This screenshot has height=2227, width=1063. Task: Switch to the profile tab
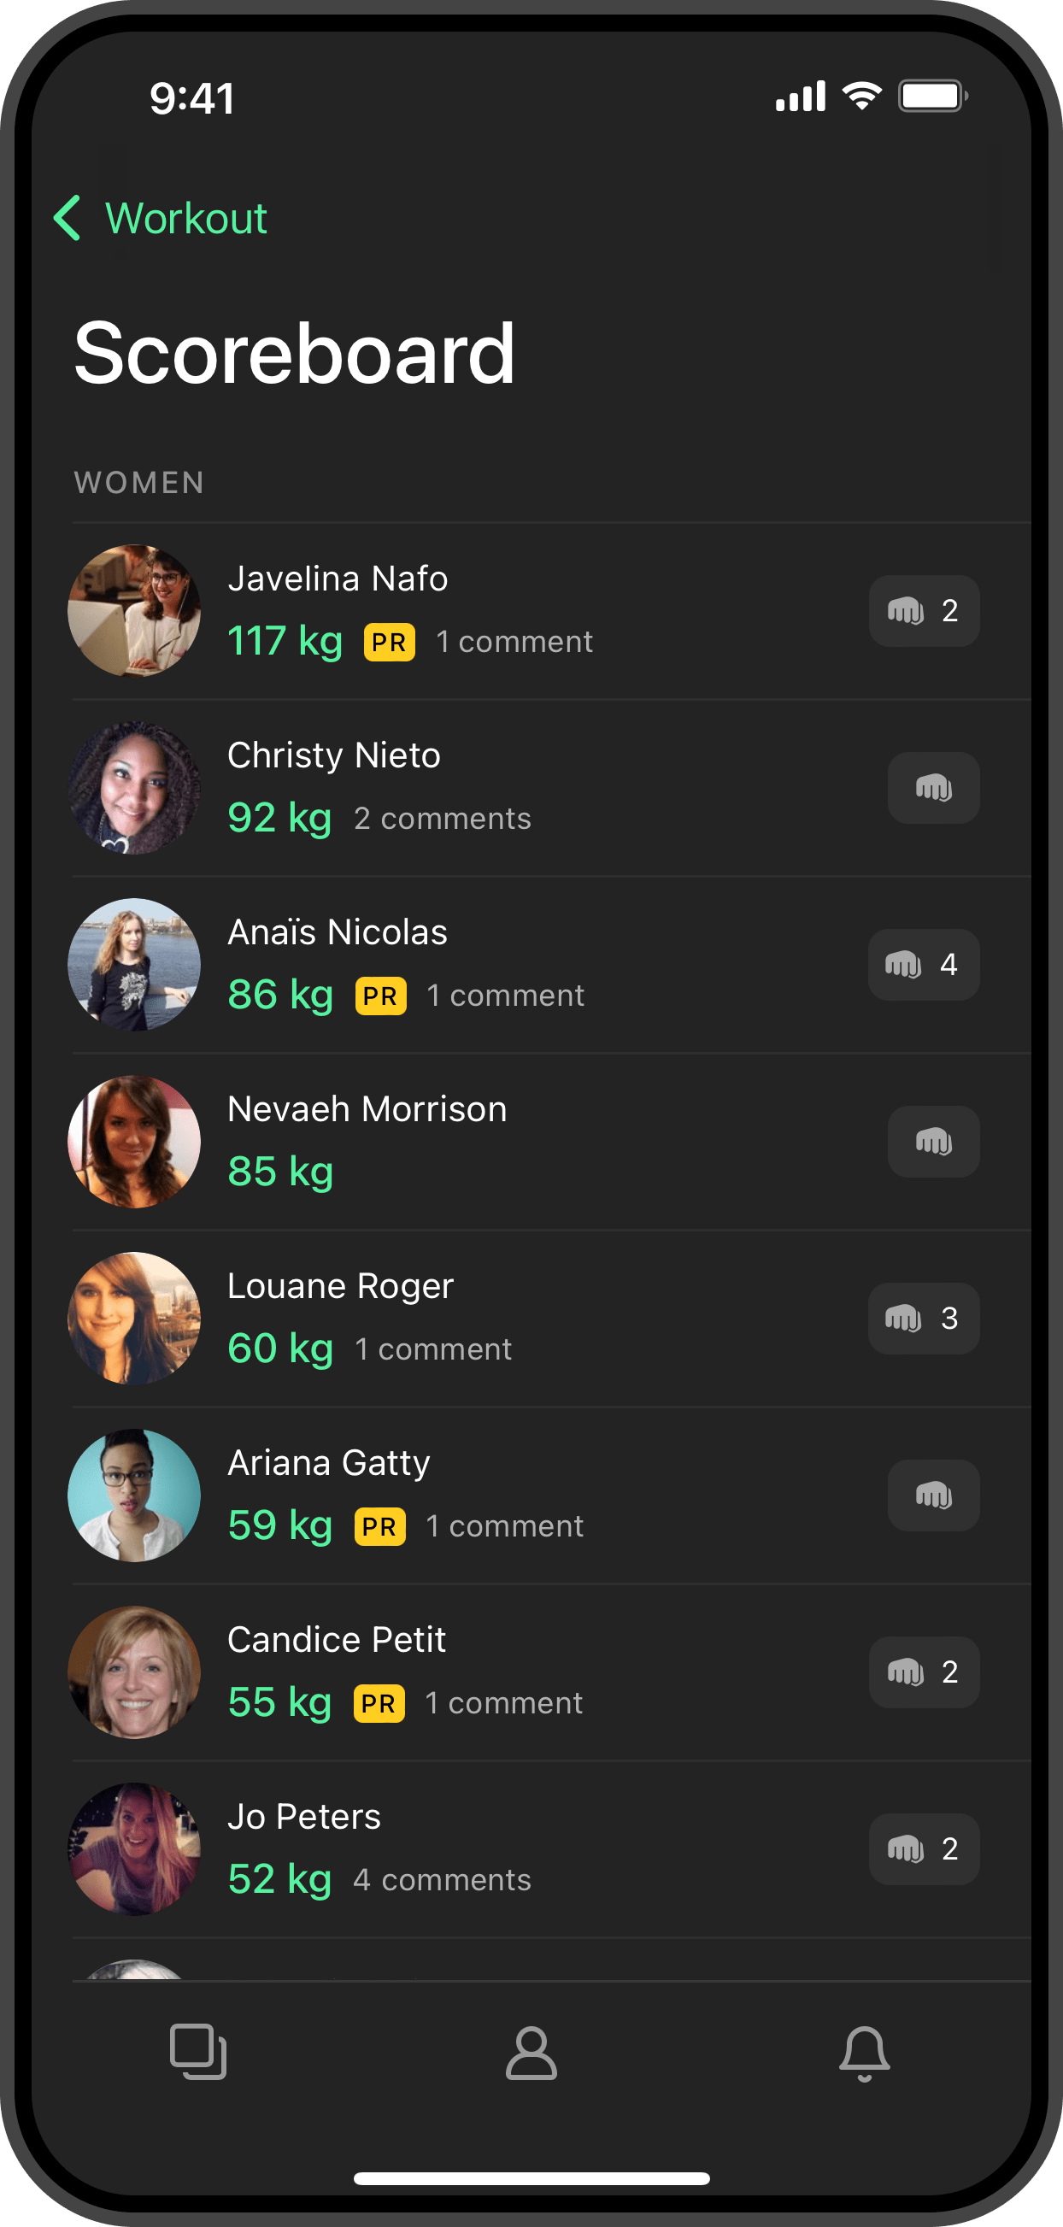[x=531, y=2053]
